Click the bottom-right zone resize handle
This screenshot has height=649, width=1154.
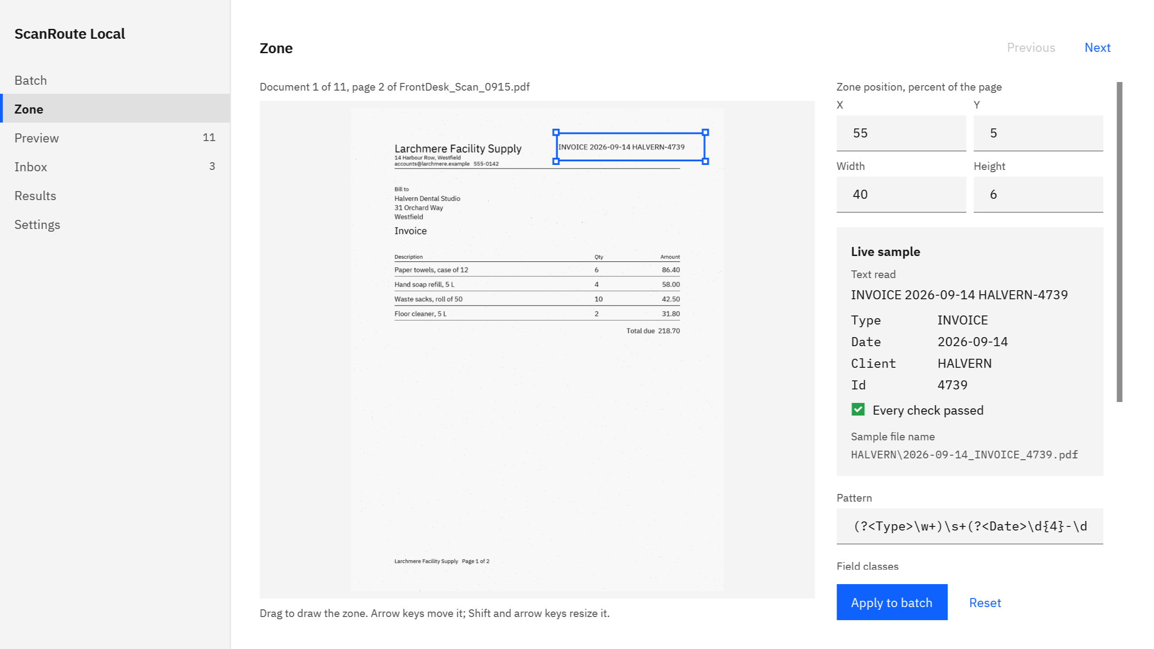pyautogui.click(x=705, y=161)
